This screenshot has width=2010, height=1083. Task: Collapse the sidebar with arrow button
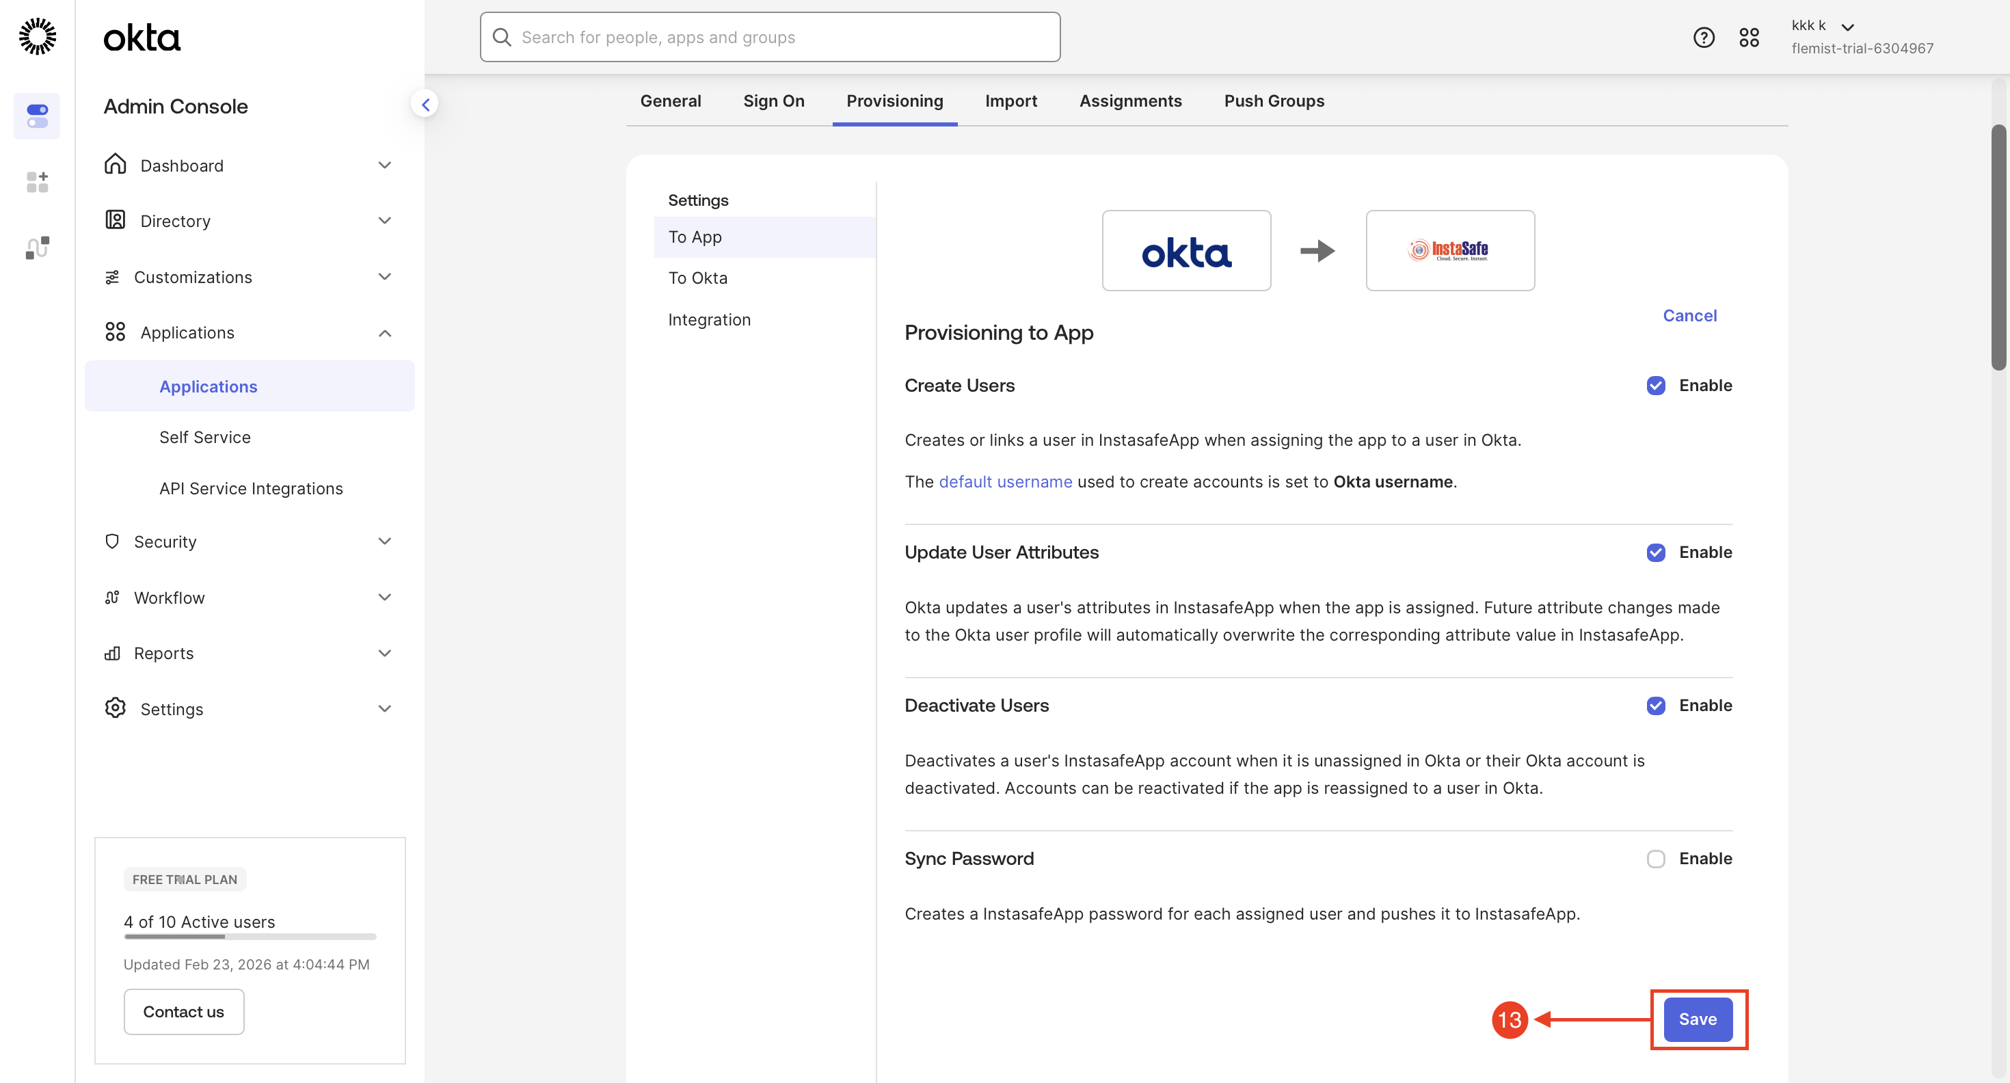[x=425, y=104]
